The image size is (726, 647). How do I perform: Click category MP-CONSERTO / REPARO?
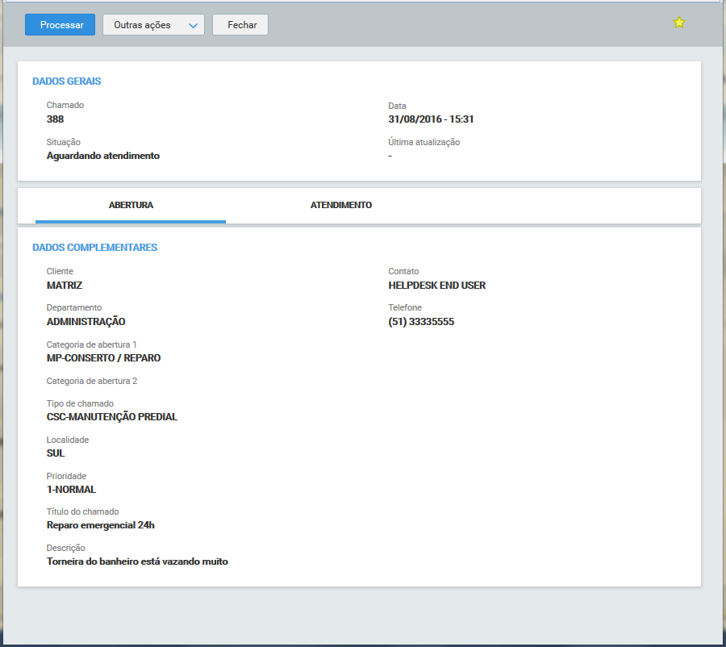click(104, 358)
